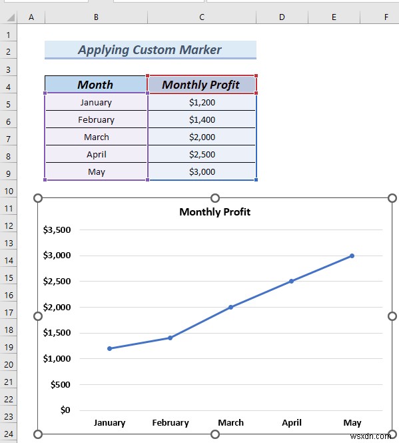399x443 pixels.
Task: Select column A header
Action: click(31, 17)
